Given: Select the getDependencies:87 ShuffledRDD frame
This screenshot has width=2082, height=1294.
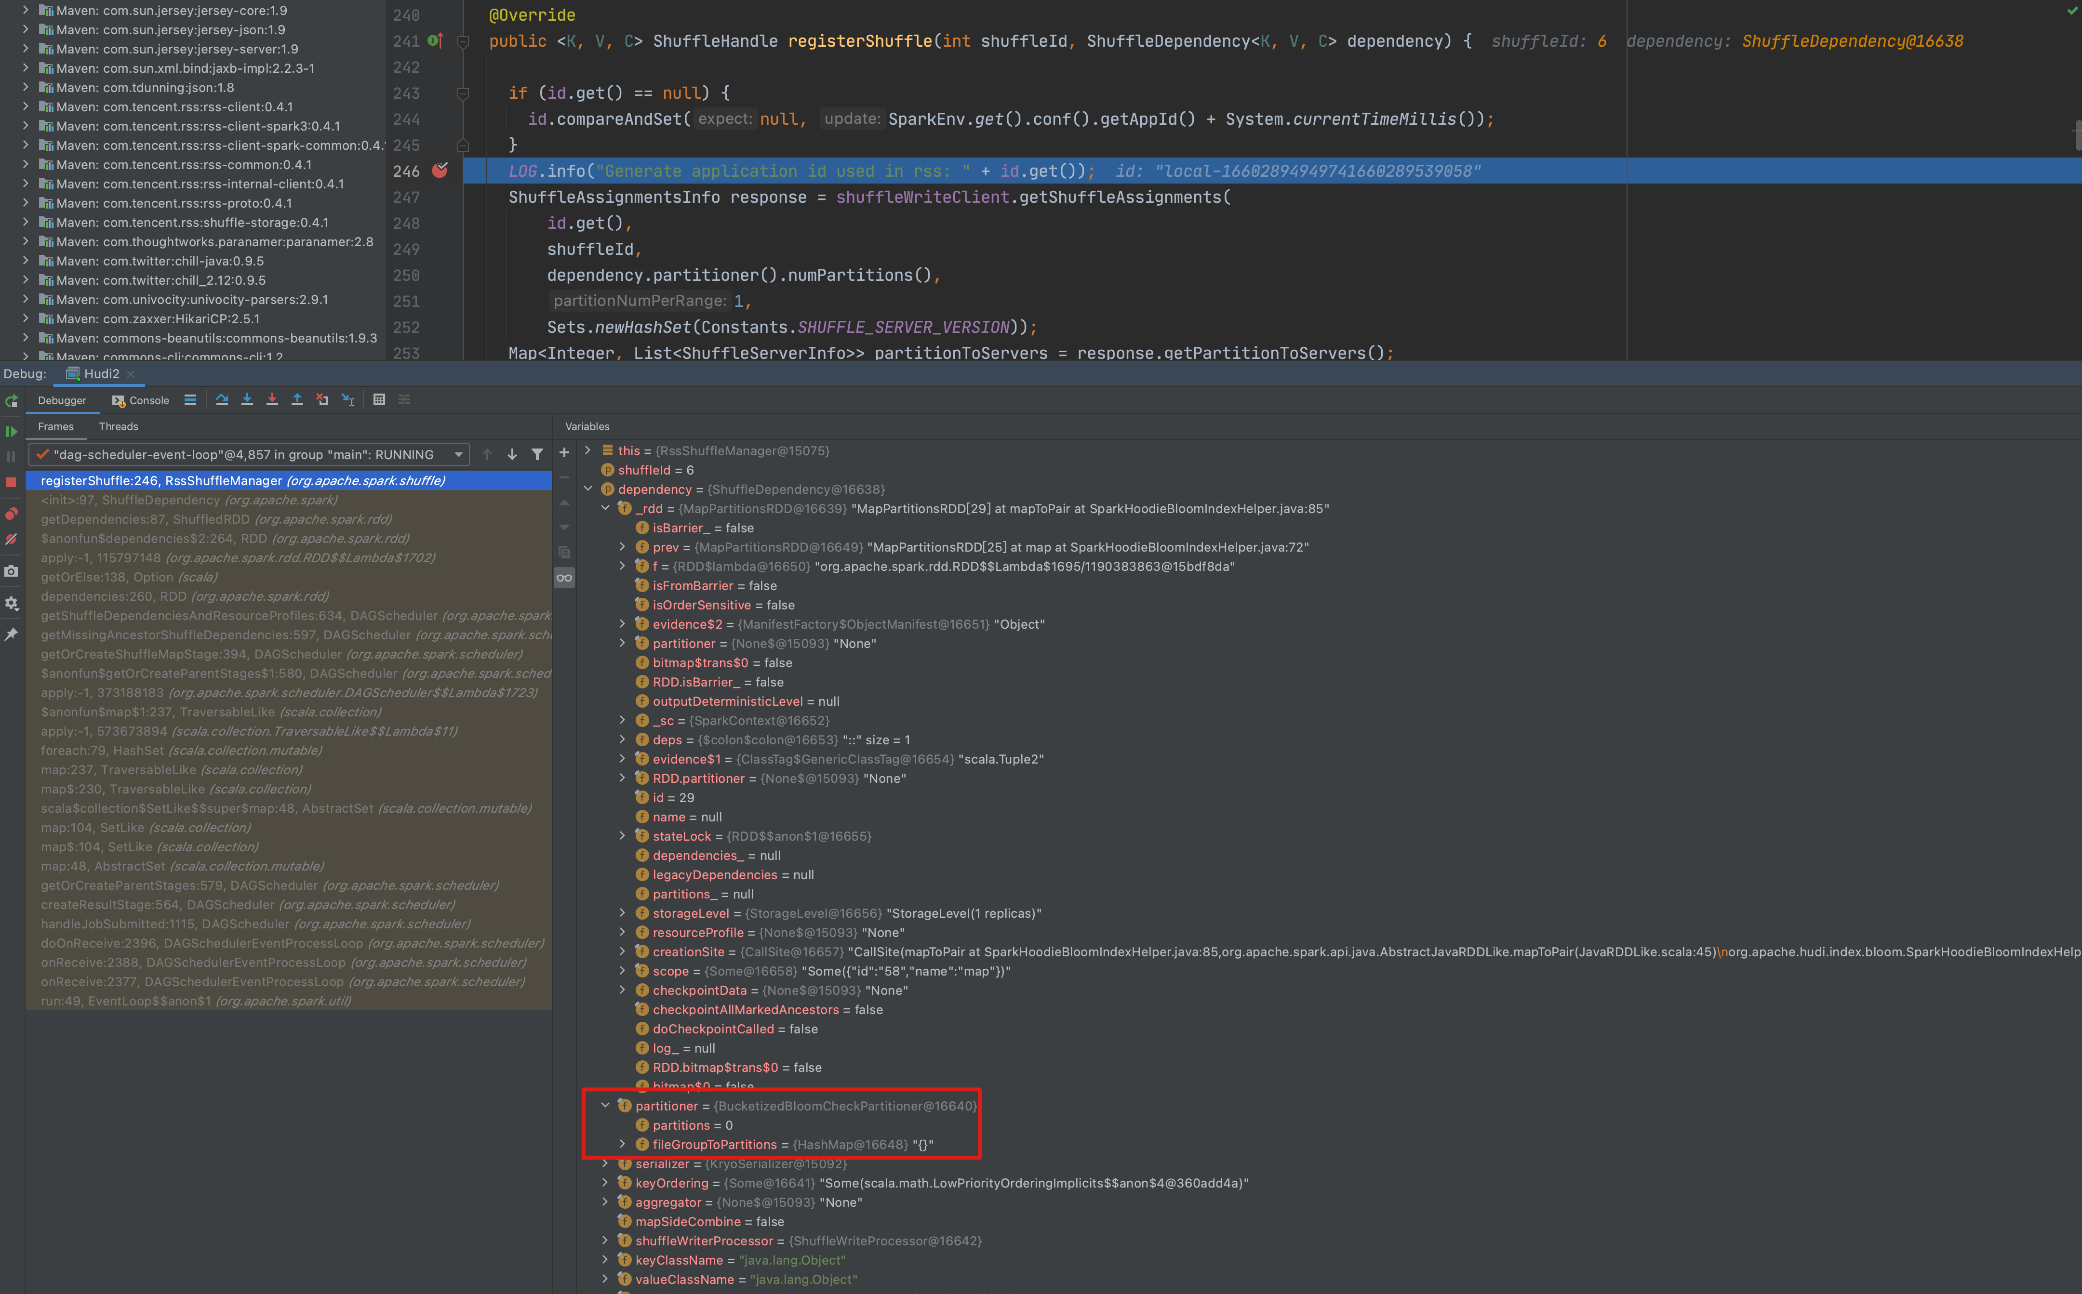Looking at the screenshot, I should pyautogui.click(x=216, y=519).
